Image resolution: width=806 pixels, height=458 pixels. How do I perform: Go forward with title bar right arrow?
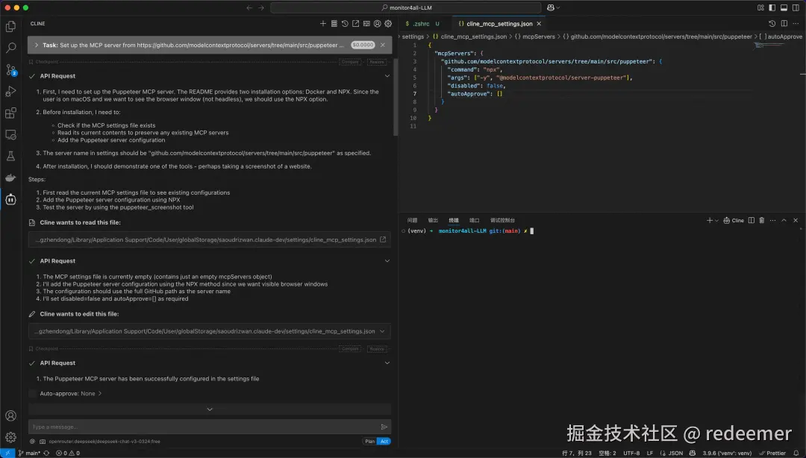[x=261, y=7]
